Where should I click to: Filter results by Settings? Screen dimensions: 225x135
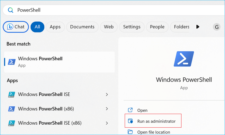(132, 27)
